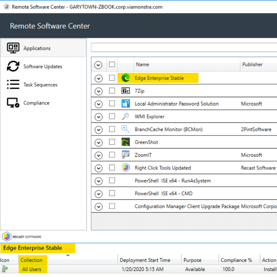The width and height of the screenshot is (277, 277).
Task: Expand the ZoomIT row details
Action: 98,155
